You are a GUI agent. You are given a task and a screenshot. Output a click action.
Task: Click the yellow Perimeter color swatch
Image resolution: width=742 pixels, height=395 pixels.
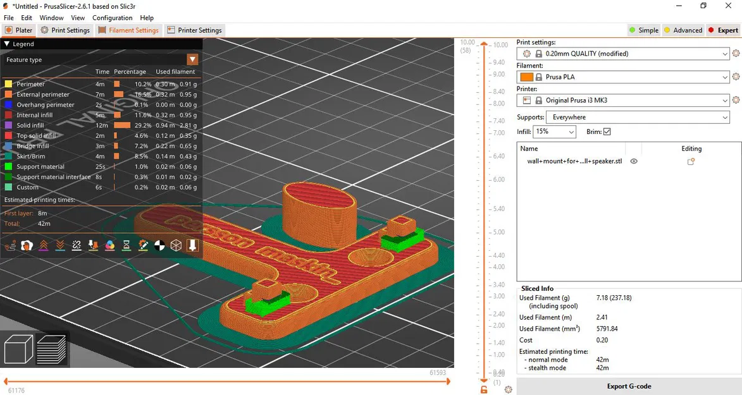8,83
